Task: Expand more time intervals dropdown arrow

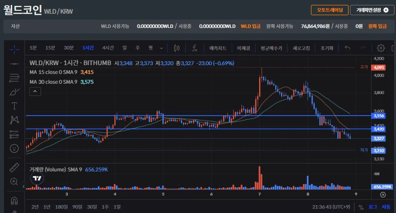Action: click(161, 48)
